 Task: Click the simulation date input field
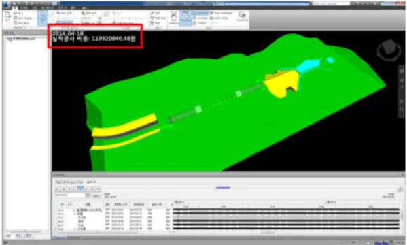pyautogui.click(x=69, y=195)
